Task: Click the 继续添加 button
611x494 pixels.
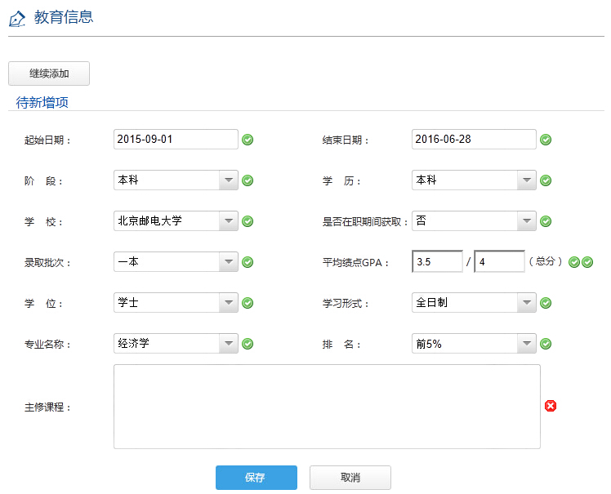Action: pyautogui.click(x=49, y=73)
